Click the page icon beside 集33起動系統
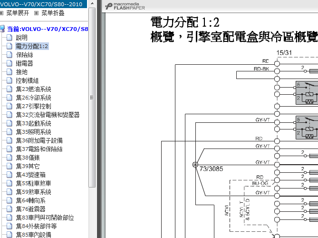The width and height of the screenshot is (318, 238). pyautogui.click(x=10, y=123)
